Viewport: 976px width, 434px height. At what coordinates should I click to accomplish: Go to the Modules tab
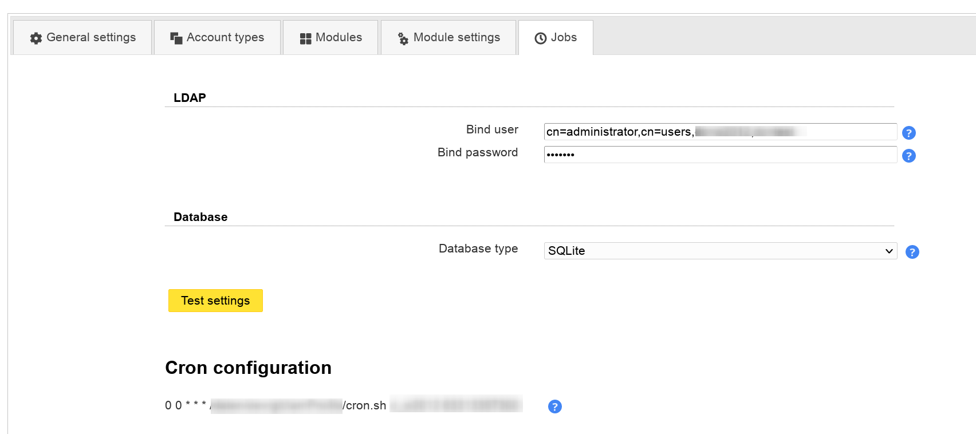[331, 38]
